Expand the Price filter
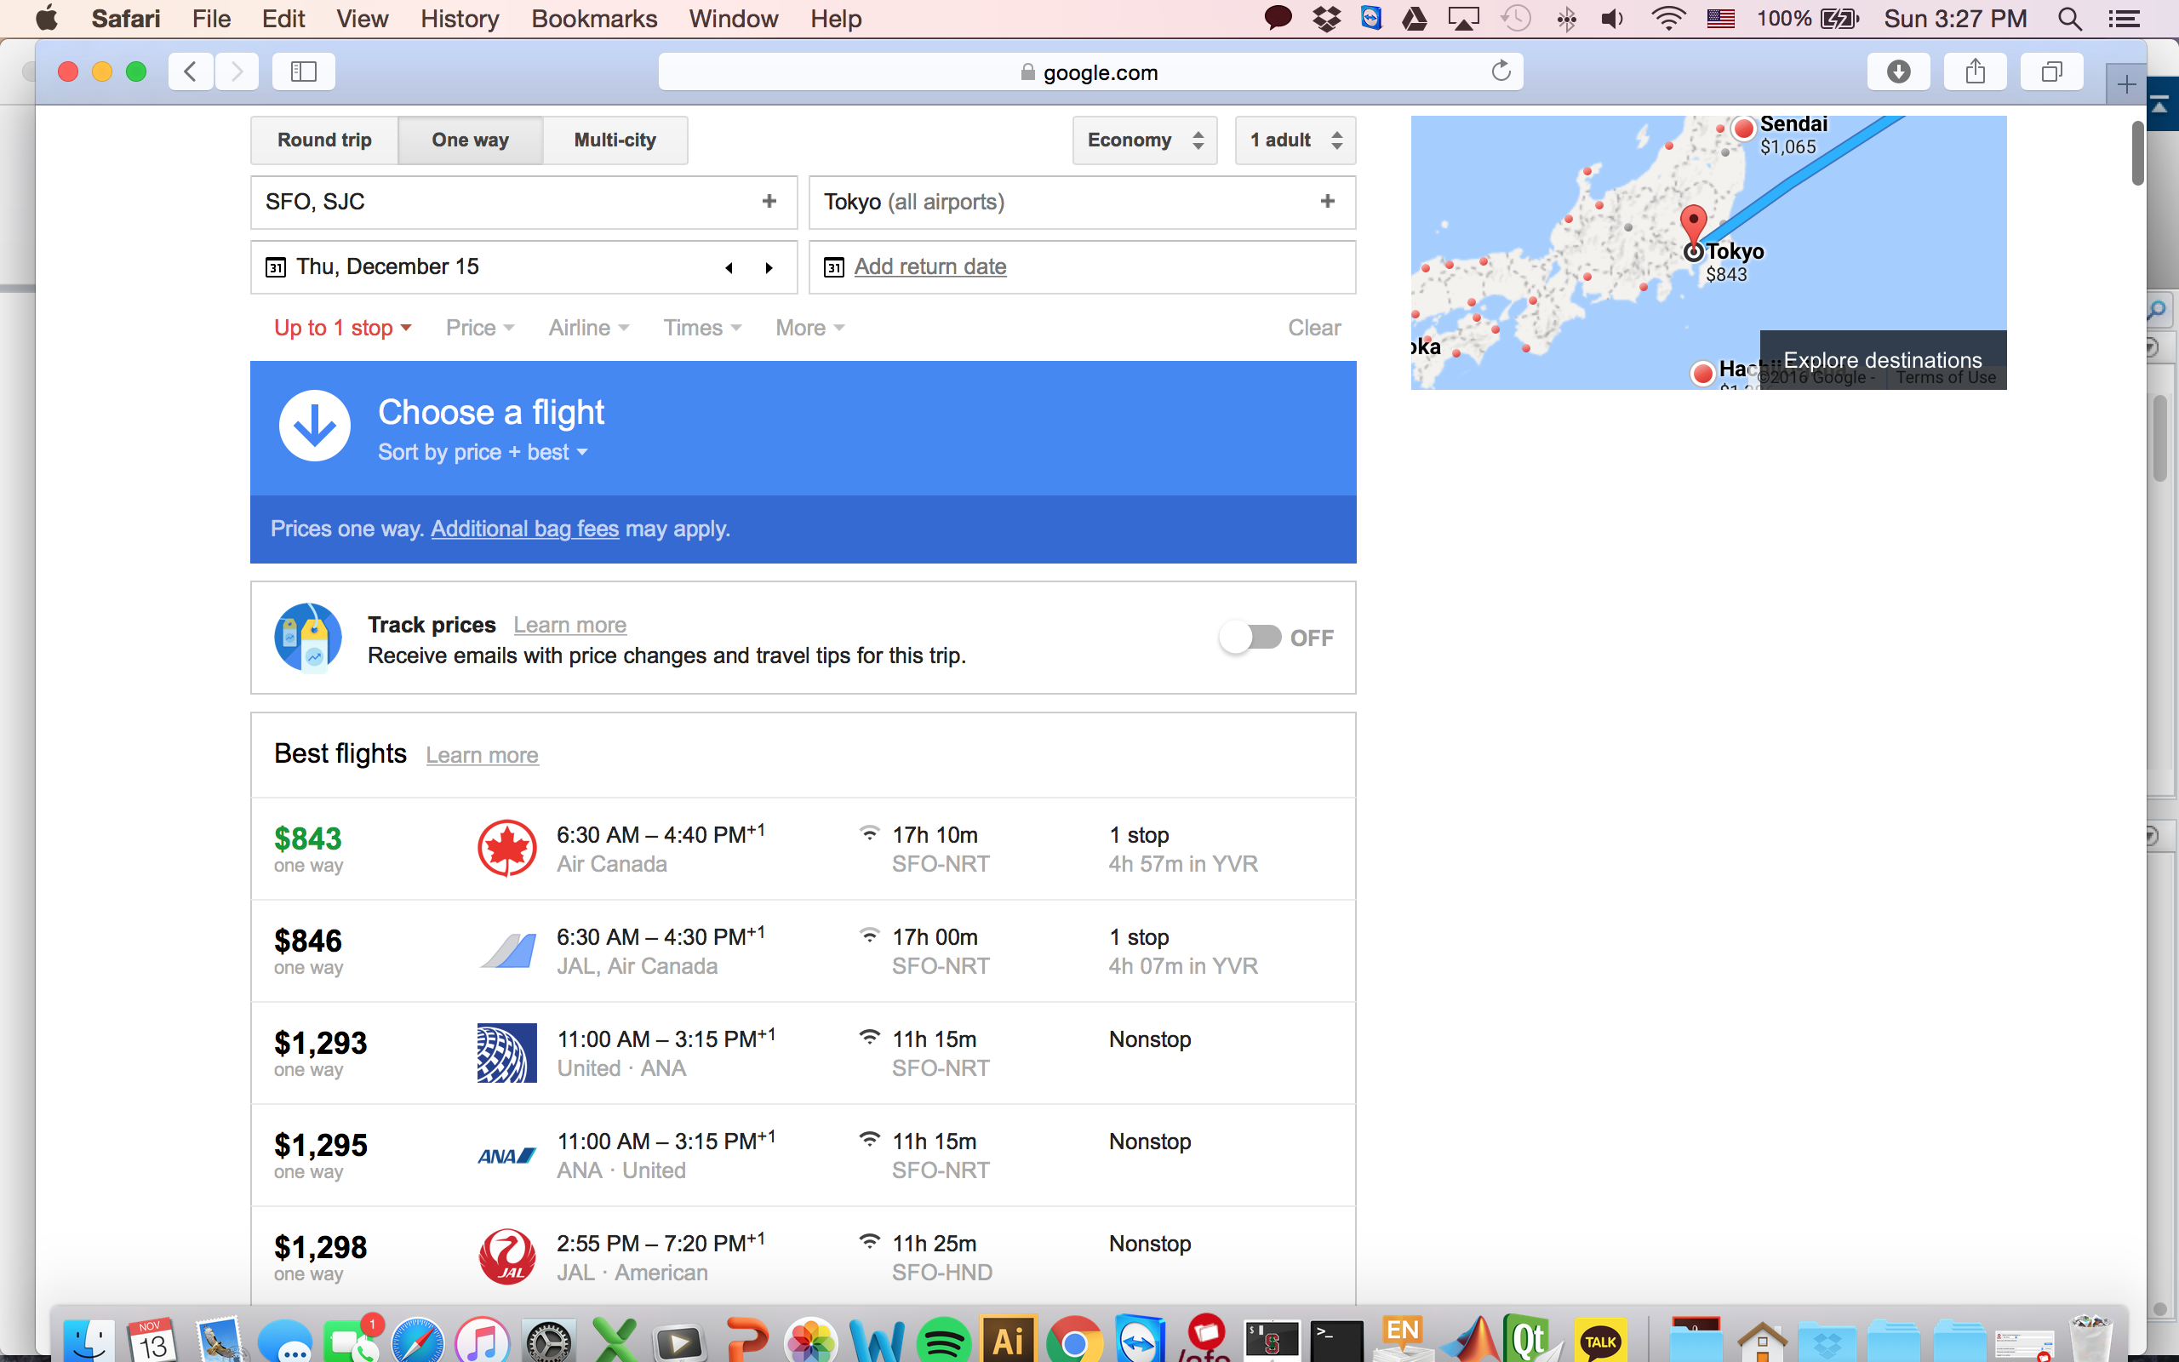This screenshot has height=1362, width=2179. [480, 328]
